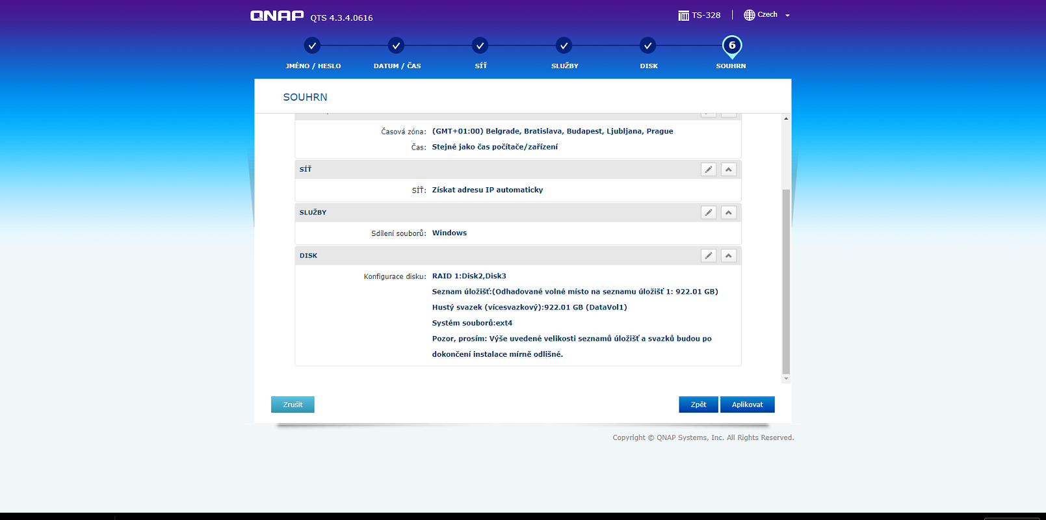Image resolution: width=1046 pixels, height=520 pixels.
Task: Click the globe language icon
Action: 750,15
